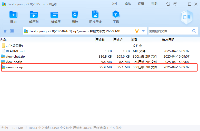Maximize the 360压缩 window
The image size is (200, 131).
190,4
